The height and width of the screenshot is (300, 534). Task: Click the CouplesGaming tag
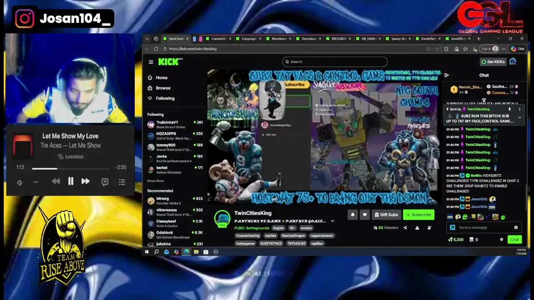pos(248,236)
